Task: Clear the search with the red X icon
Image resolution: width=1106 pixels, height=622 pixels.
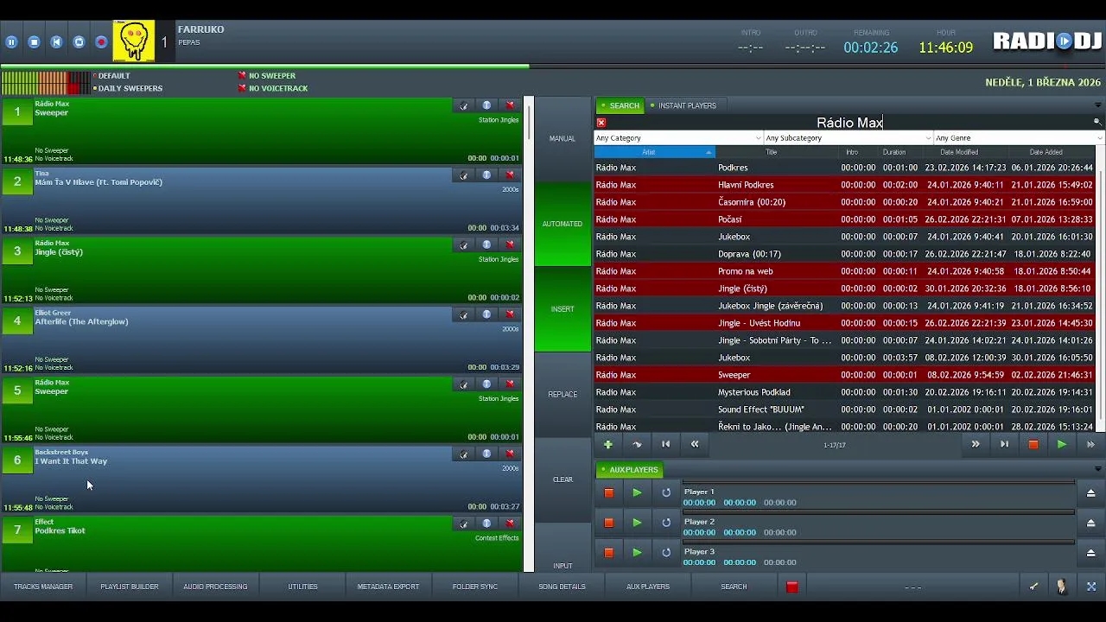Action: (601, 123)
